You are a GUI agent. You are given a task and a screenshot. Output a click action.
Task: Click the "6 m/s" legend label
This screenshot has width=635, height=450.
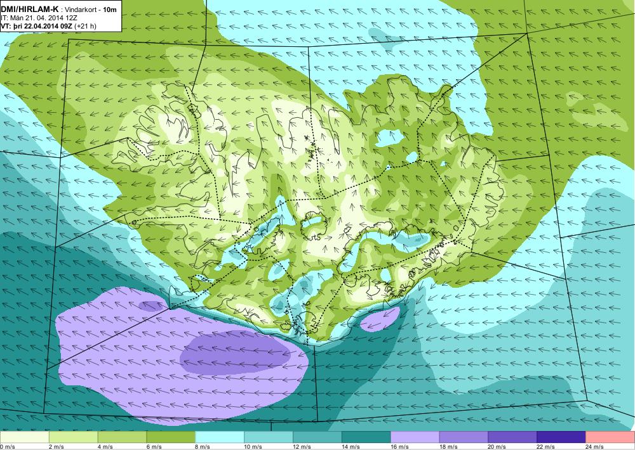(154, 447)
